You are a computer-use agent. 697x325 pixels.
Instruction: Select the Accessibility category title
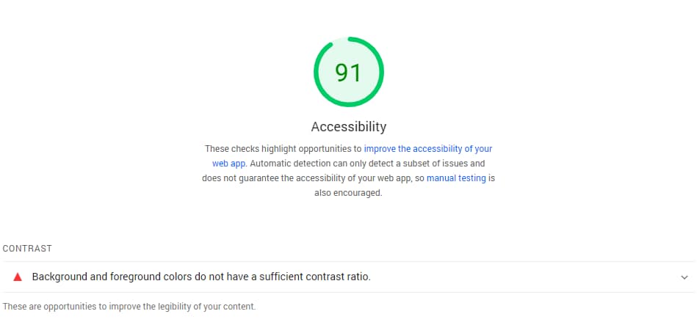[x=348, y=127]
